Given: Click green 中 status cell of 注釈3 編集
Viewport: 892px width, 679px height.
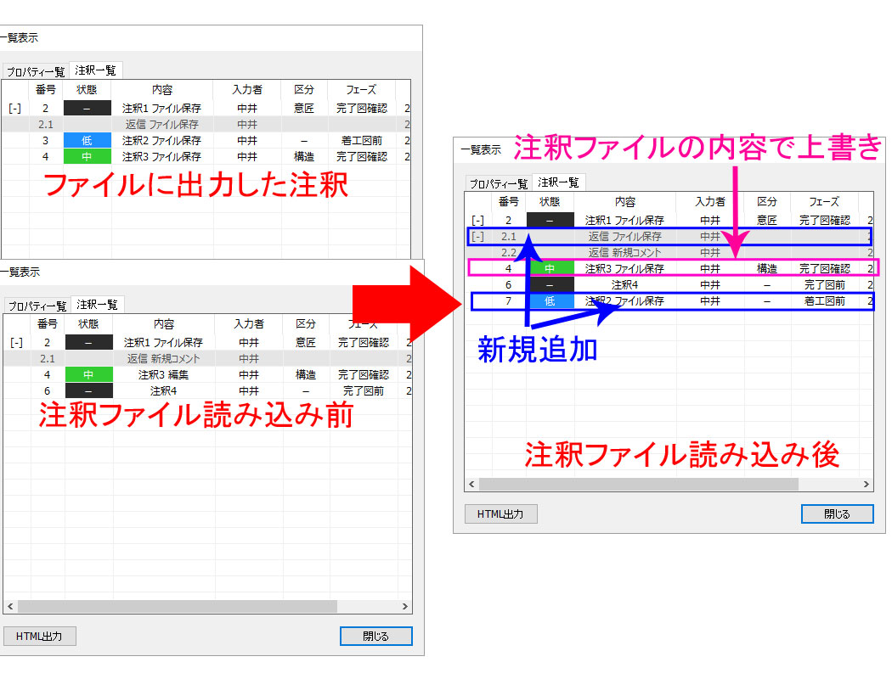Looking at the screenshot, I should 88,375.
